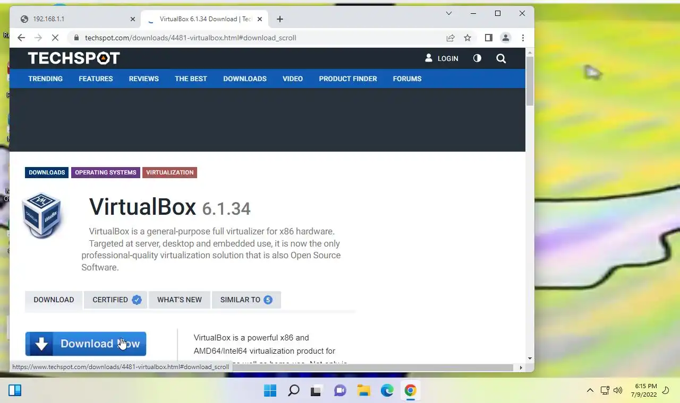680x403 pixels.
Task: Log in to TechSpot
Action: pyautogui.click(x=441, y=58)
